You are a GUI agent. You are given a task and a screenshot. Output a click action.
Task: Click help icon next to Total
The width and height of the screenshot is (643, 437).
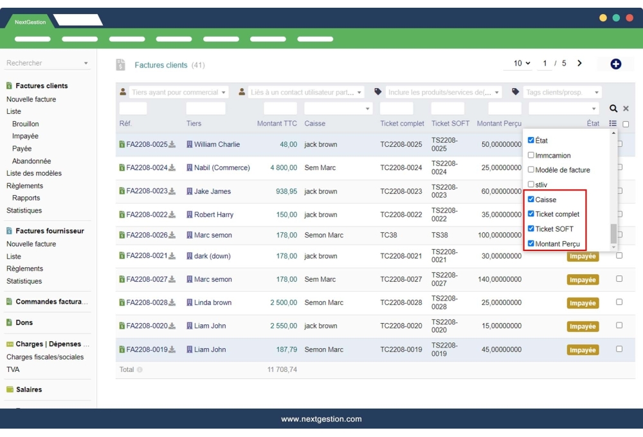pos(140,370)
